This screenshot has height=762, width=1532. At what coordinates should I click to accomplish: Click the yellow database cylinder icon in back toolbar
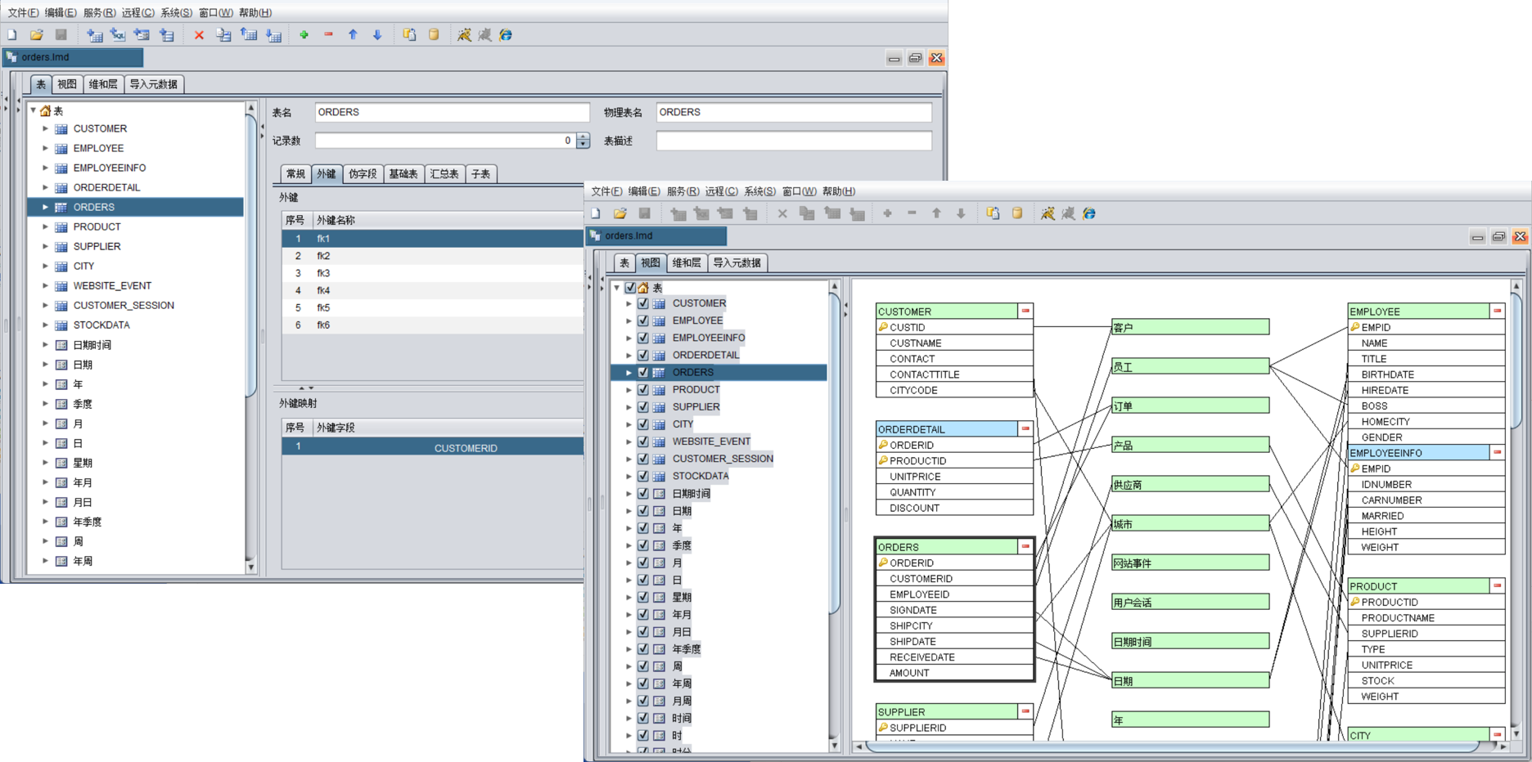[434, 35]
